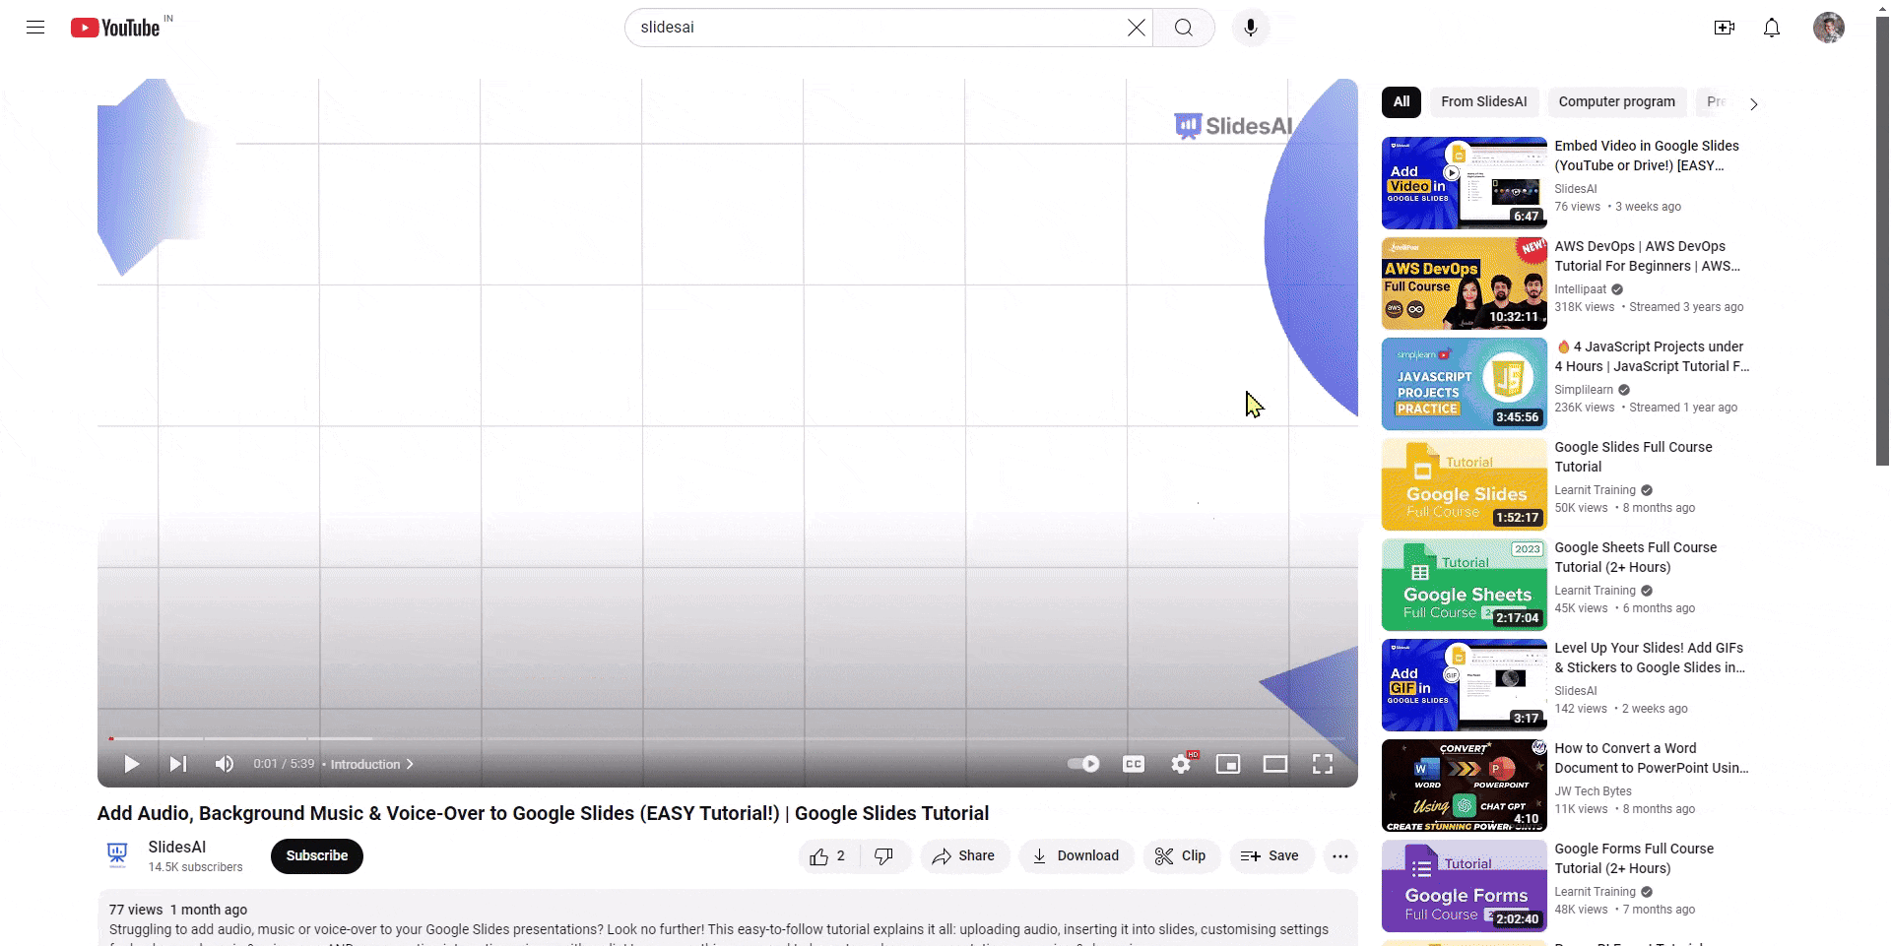Switch to theater mode
The width and height of the screenshot is (1891, 946).
tap(1274, 764)
